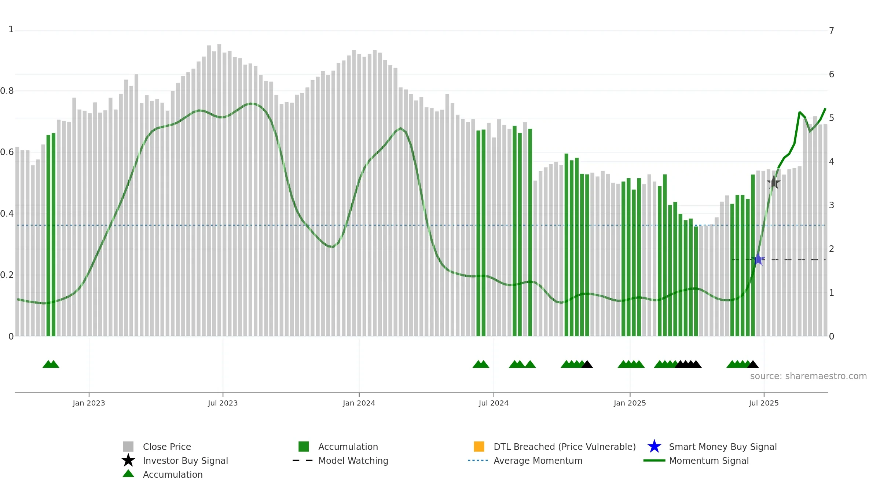This screenshot has width=880, height=495.
Task: Click the orange DTL Breached color swatch
Action: [x=479, y=447]
